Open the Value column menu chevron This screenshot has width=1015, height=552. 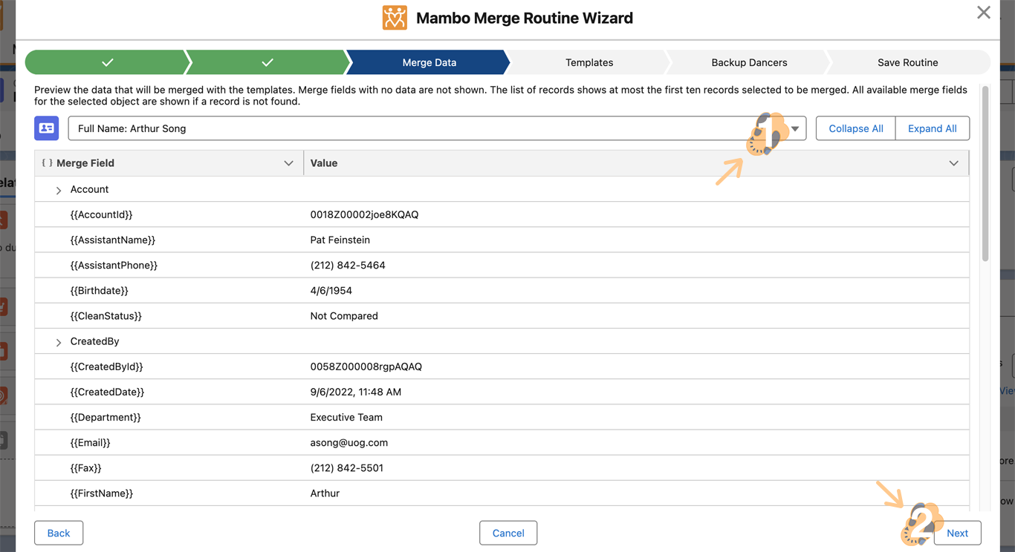pyautogui.click(x=953, y=163)
